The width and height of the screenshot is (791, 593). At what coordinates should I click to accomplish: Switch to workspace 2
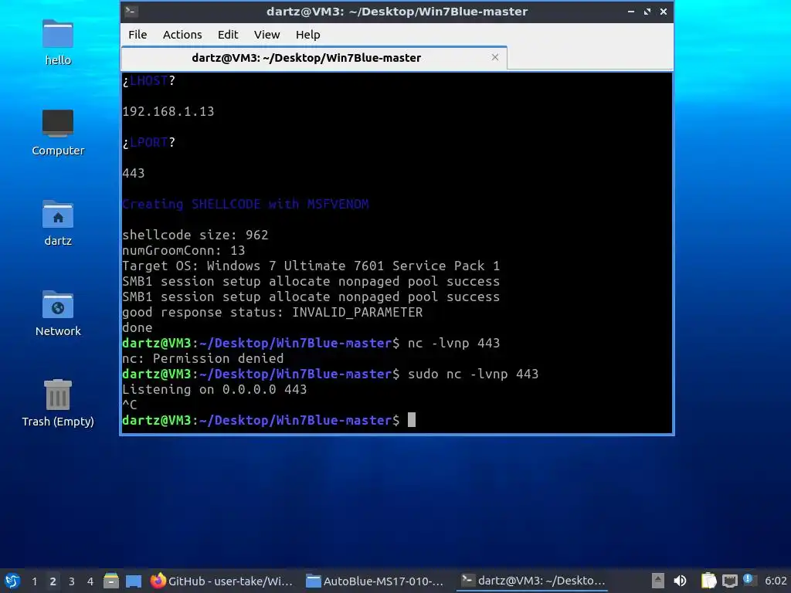pyautogui.click(x=53, y=581)
